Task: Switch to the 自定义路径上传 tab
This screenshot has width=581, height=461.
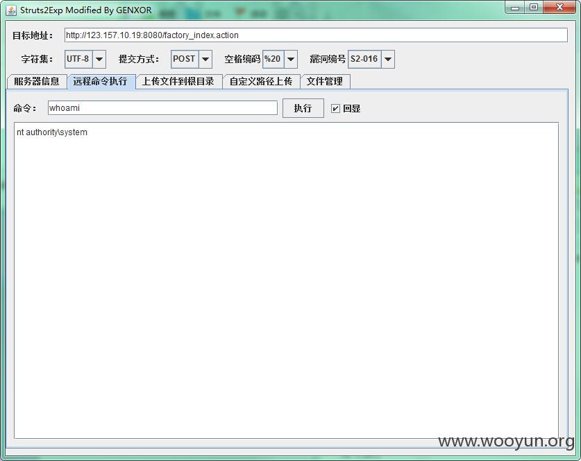Action: pos(261,81)
